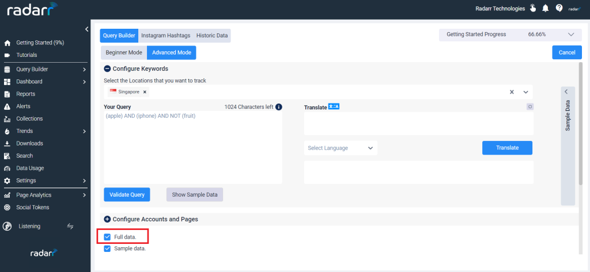Click the Getting Started home icon
The image size is (590, 272).
pyautogui.click(x=7, y=43)
